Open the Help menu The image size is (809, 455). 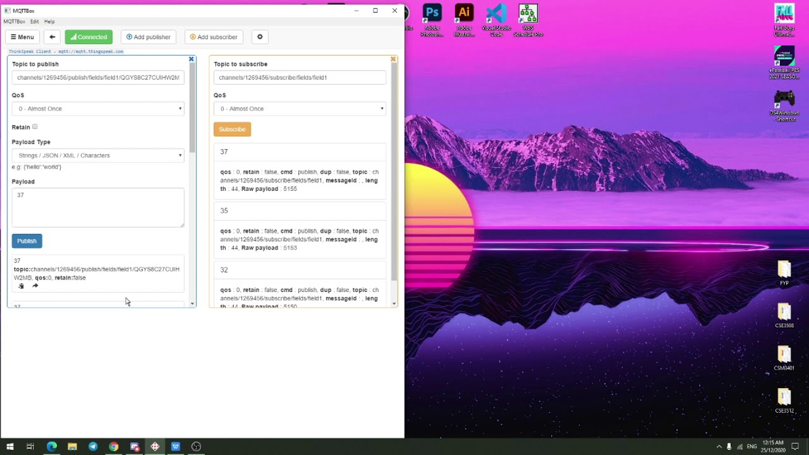point(49,21)
